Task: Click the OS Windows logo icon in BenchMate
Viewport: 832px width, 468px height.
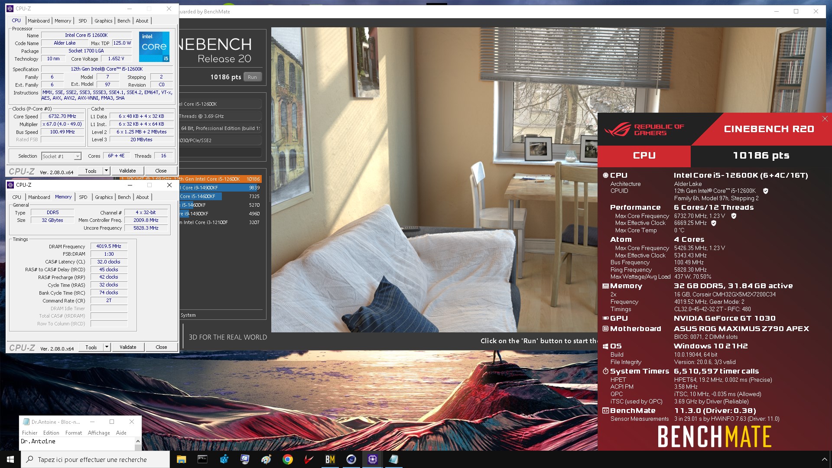Action: [605, 346]
